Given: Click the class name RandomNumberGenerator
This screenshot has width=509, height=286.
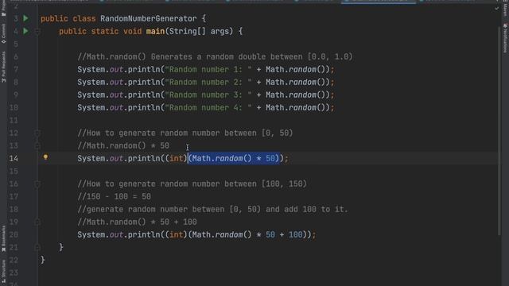Looking at the screenshot, I should [149, 18].
